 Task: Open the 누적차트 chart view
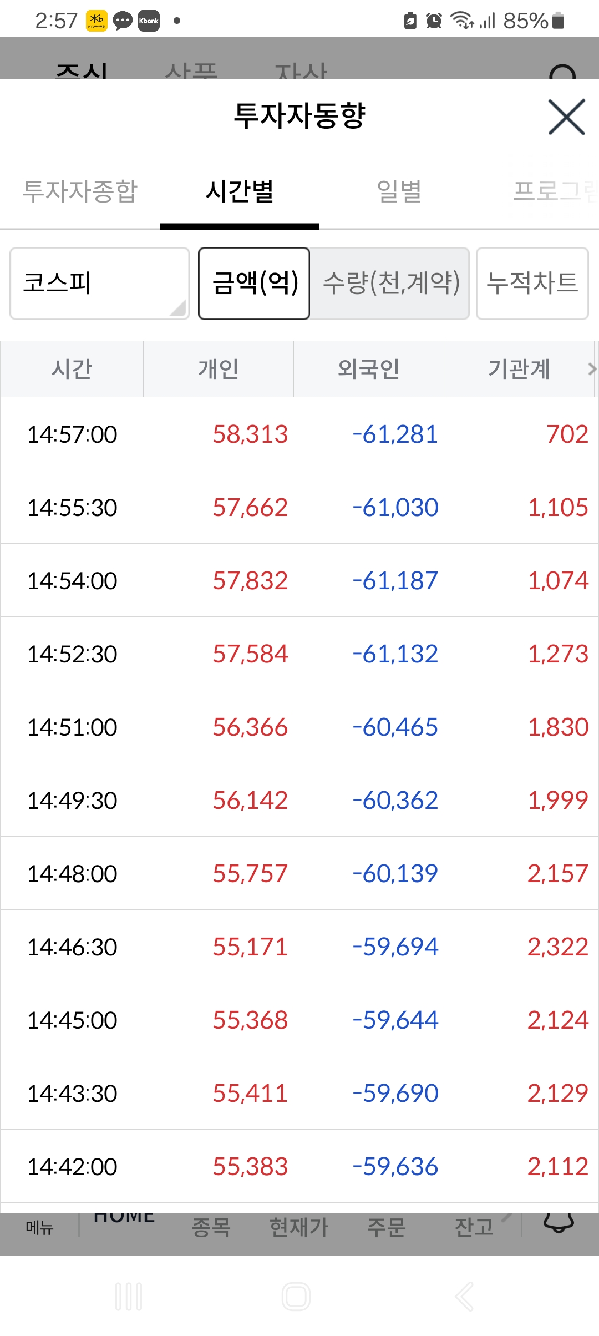[x=532, y=284]
